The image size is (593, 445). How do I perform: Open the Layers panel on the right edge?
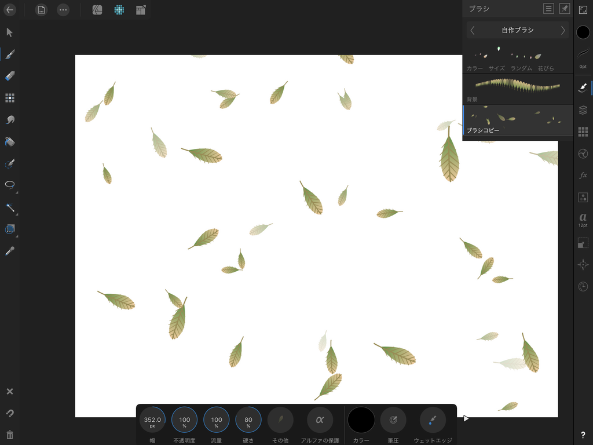tap(583, 110)
